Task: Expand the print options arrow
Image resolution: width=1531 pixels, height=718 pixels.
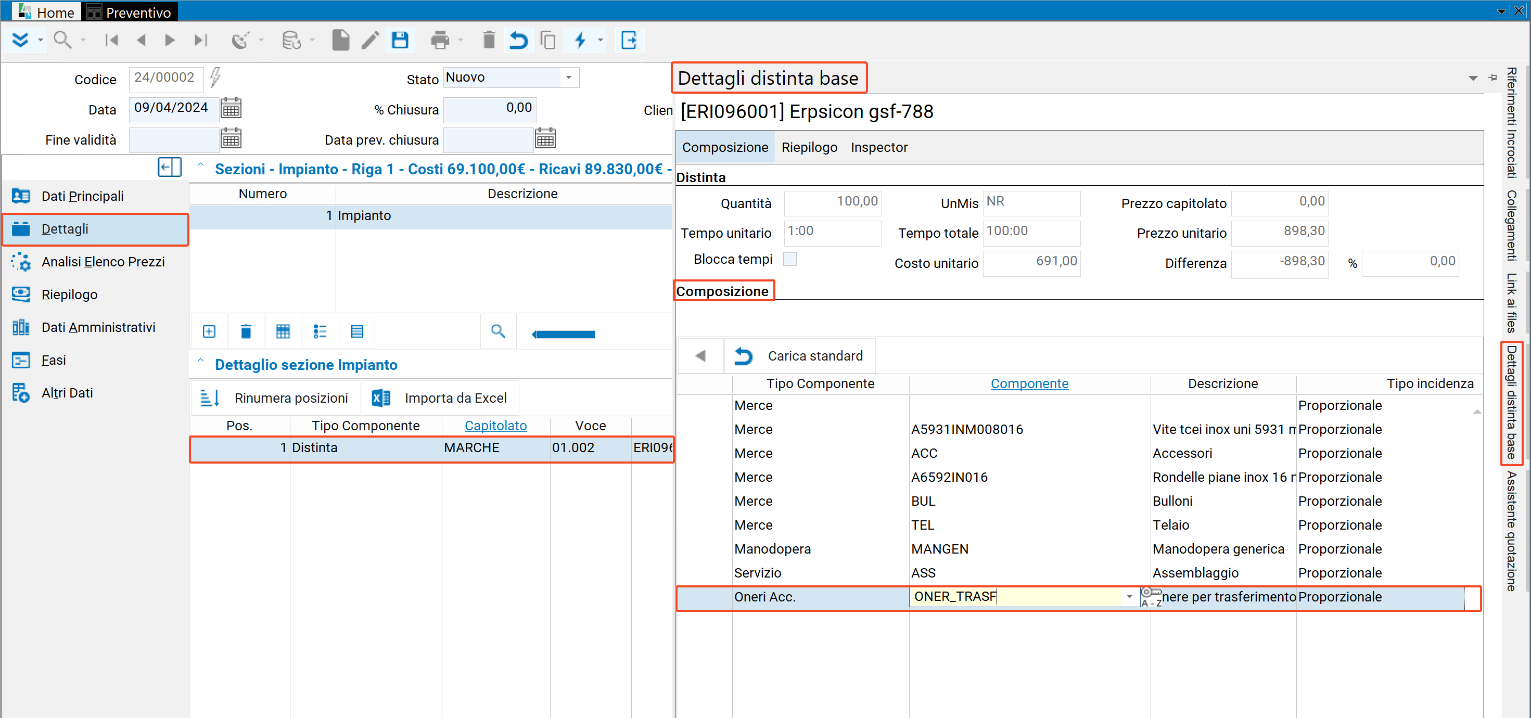Action: [461, 41]
